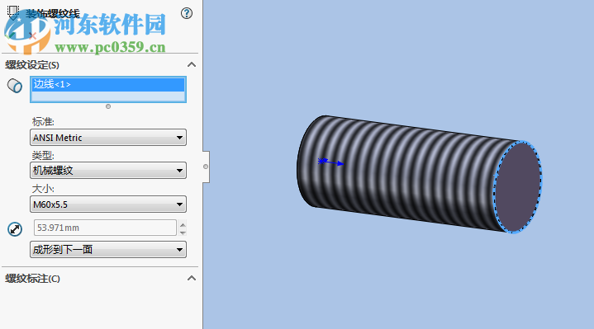Click the panel splitter collapse handle
594x329 pixels.
[x=206, y=167]
